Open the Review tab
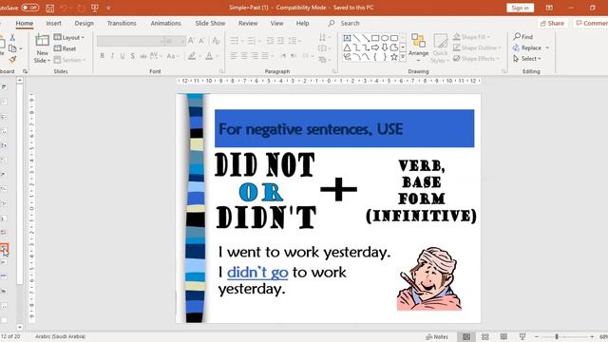The width and height of the screenshot is (608, 342). 248,23
